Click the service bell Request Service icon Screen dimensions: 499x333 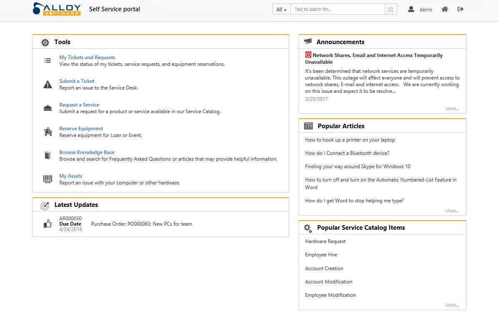pyautogui.click(x=47, y=108)
